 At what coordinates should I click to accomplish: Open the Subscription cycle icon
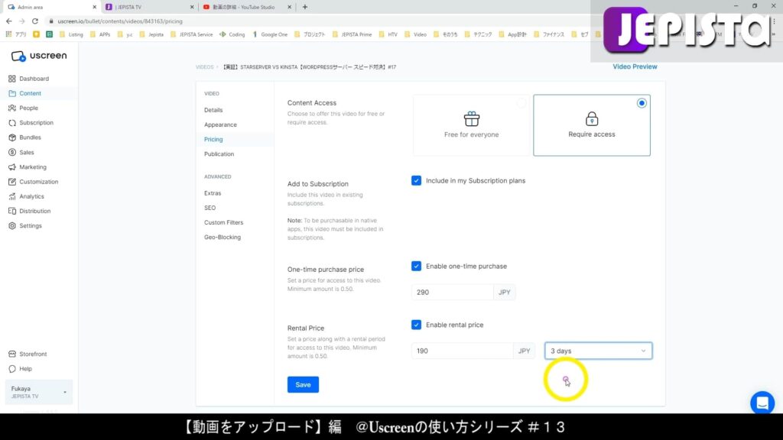click(x=12, y=123)
